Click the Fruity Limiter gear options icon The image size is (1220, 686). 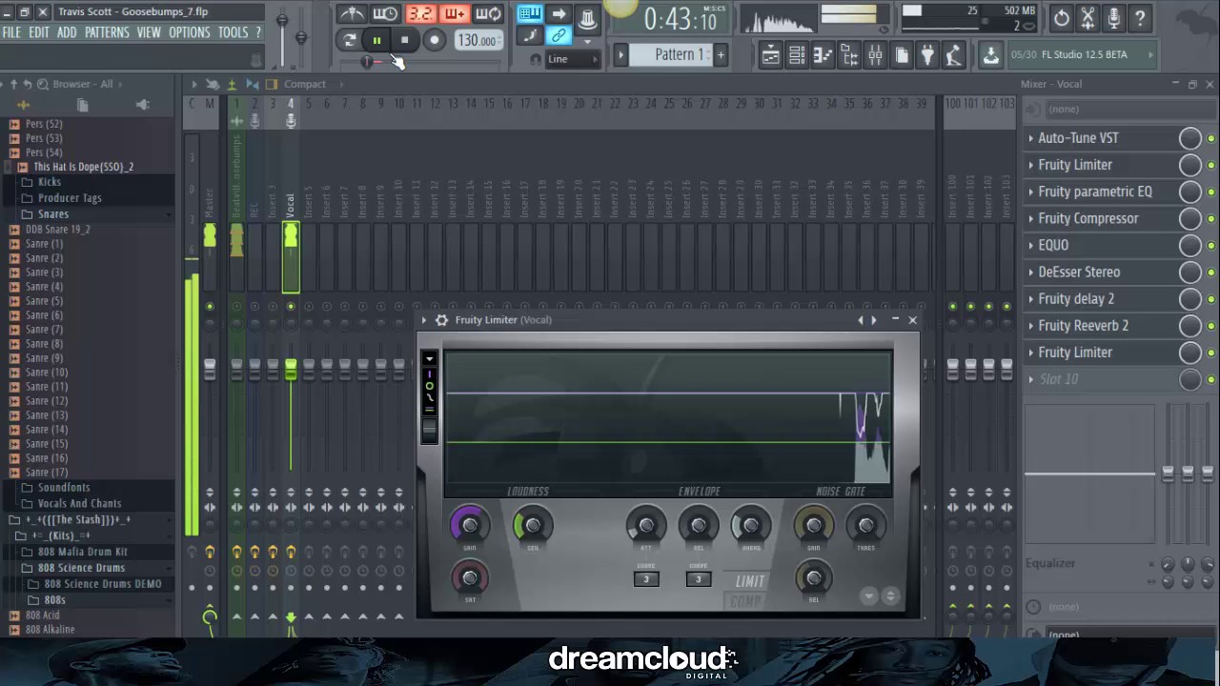[x=441, y=320]
